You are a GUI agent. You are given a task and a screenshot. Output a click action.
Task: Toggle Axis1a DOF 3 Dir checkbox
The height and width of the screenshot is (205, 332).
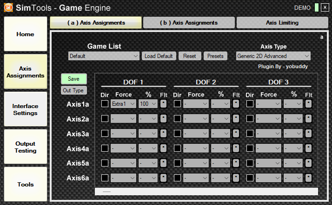[250, 104]
